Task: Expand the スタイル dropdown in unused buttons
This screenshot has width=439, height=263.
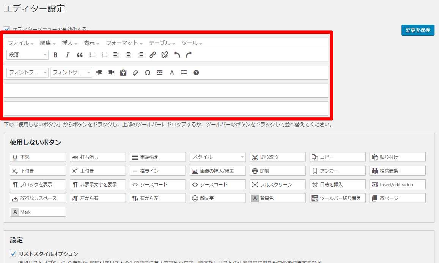Action: pyautogui.click(x=218, y=157)
